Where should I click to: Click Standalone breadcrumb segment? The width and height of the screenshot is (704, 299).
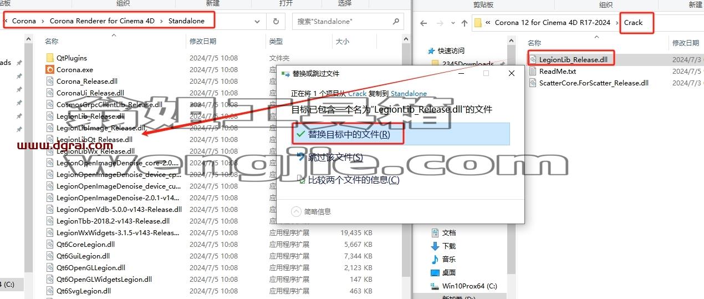click(x=186, y=21)
